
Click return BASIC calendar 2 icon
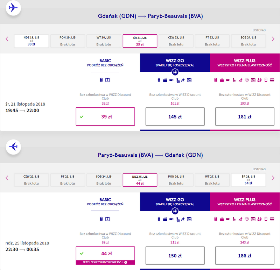click(107, 219)
